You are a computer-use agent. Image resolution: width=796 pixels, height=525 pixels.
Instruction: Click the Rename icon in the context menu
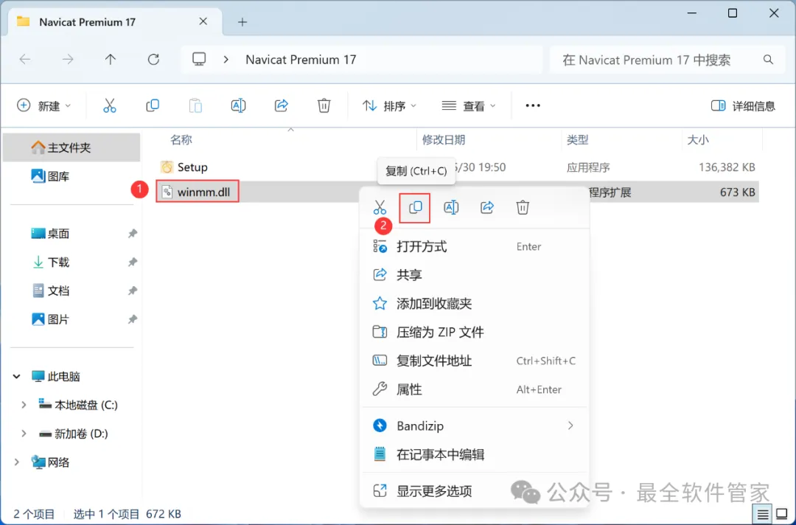(451, 207)
